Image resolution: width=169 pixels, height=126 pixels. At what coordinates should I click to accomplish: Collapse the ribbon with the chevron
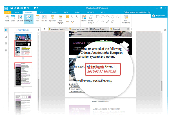[165, 25]
